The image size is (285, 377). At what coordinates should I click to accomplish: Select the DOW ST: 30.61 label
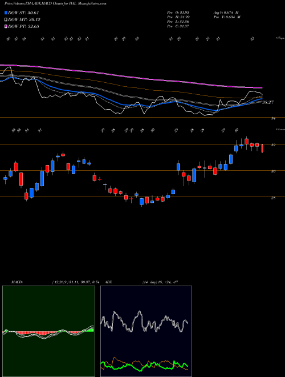(23, 13)
